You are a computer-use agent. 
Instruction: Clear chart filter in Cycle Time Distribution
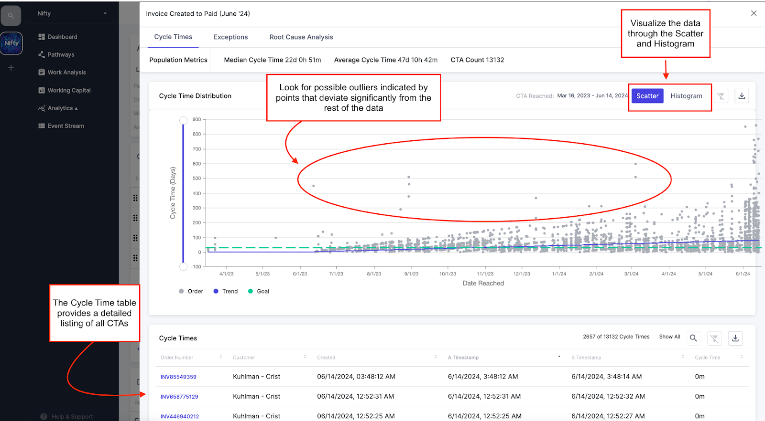(x=721, y=96)
